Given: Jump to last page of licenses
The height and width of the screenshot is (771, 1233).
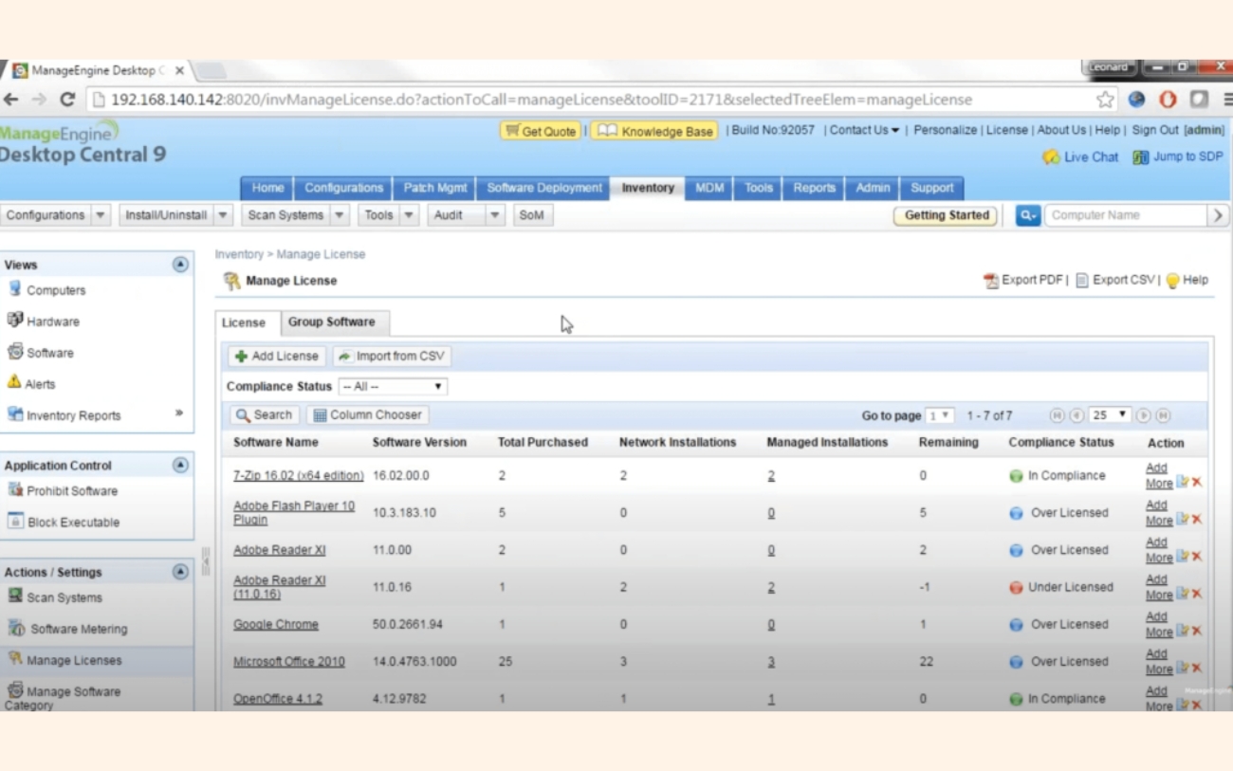Looking at the screenshot, I should (x=1163, y=415).
